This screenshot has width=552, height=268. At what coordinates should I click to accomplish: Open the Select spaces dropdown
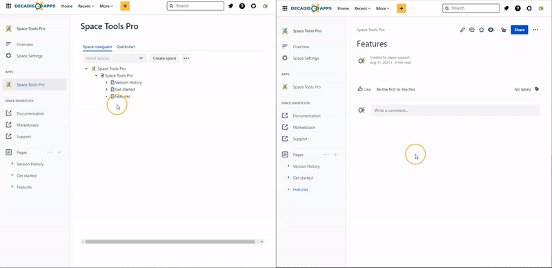[x=115, y=58]
